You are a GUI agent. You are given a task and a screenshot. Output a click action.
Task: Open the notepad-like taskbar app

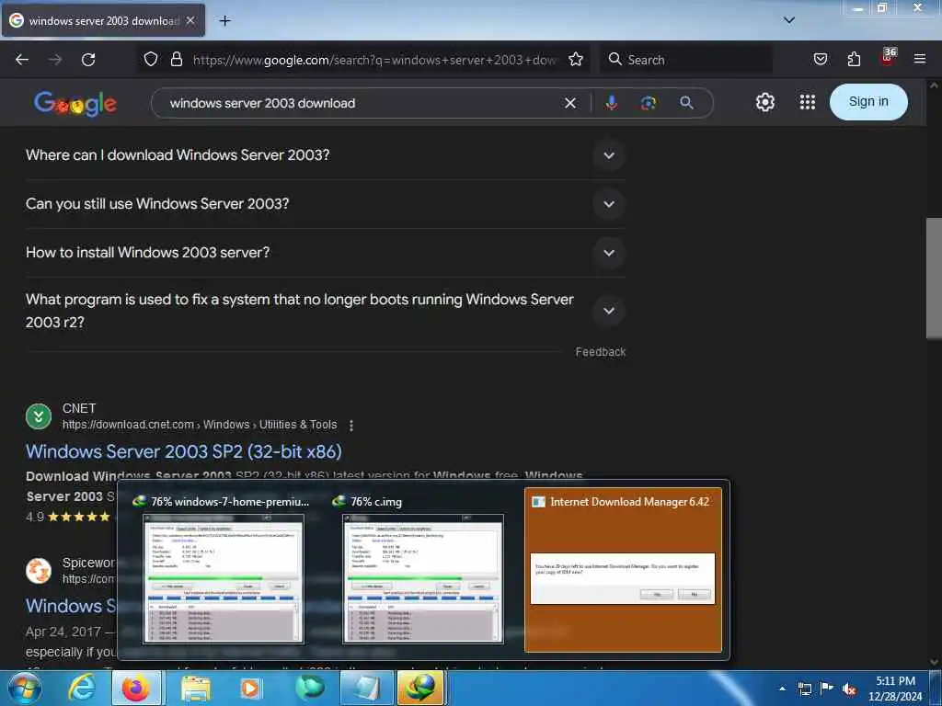tap(366, 688)
